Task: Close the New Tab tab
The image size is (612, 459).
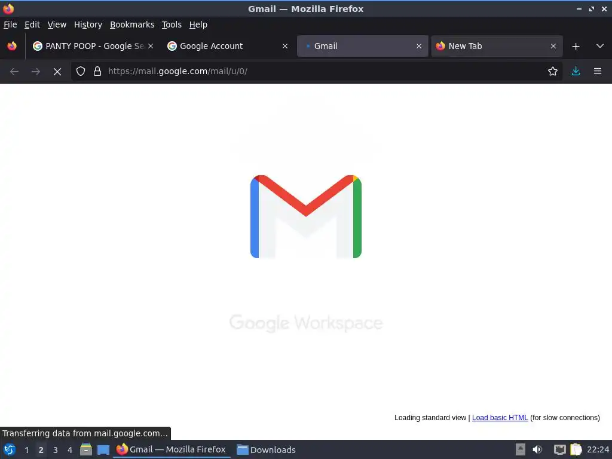Action: (x=553, y=46)
